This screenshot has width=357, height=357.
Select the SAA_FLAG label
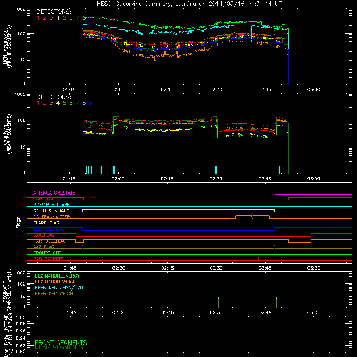point(44,235)
